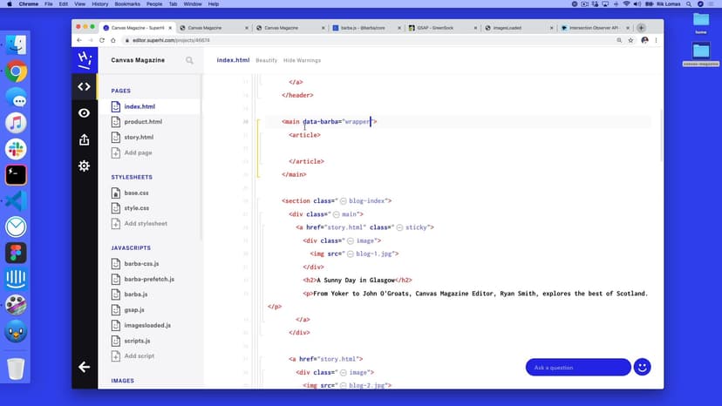Toggle Hide Warnings in editor header

(302, 61)
